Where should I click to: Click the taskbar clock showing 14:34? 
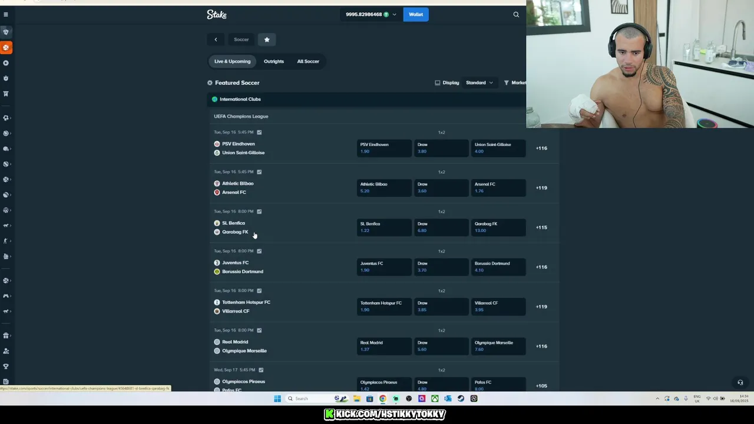point(739,399)
